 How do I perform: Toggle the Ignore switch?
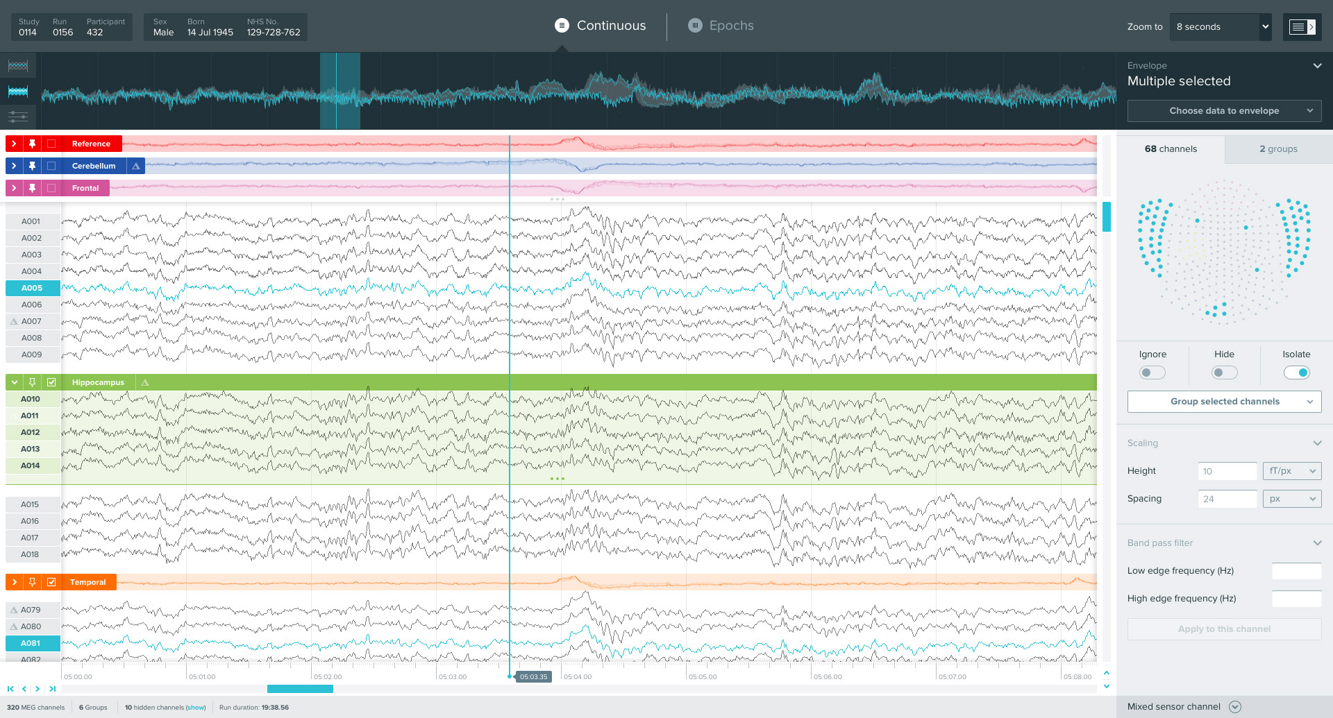pos(1152,373)
